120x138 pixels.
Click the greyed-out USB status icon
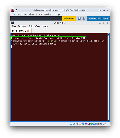[x=80, y=124]
